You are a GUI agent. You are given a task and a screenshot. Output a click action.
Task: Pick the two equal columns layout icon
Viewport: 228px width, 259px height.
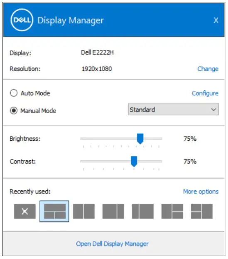click(x=84, y=211)
